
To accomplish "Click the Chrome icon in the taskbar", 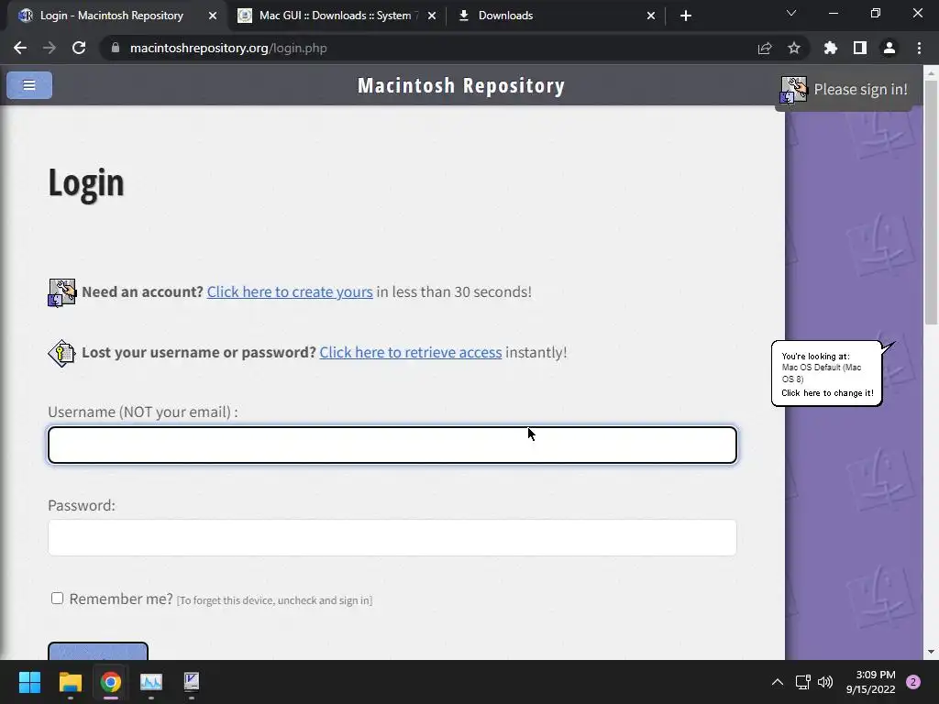I will tap(111, 682).
